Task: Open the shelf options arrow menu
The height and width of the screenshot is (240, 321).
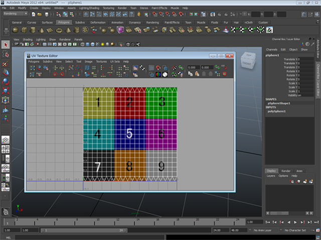Action: pyautogui.click(x=6, y=33)
